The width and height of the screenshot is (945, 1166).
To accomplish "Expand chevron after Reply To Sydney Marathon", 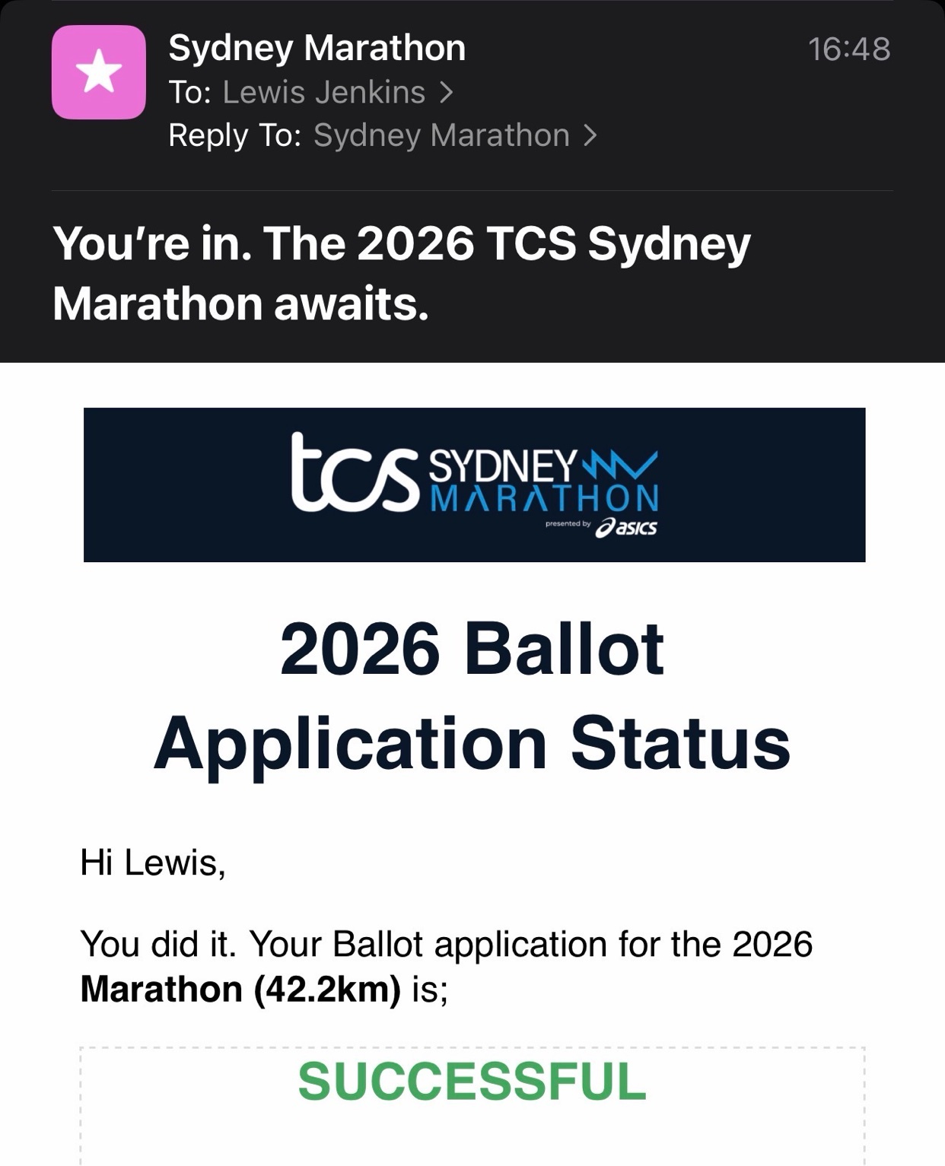I will click(590, 135).
